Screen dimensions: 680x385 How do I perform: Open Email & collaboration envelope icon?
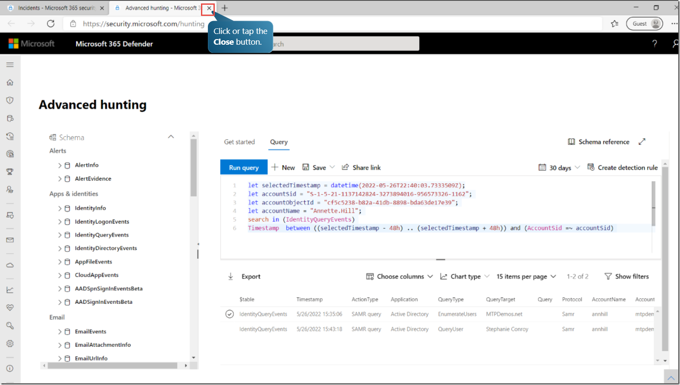10,240
